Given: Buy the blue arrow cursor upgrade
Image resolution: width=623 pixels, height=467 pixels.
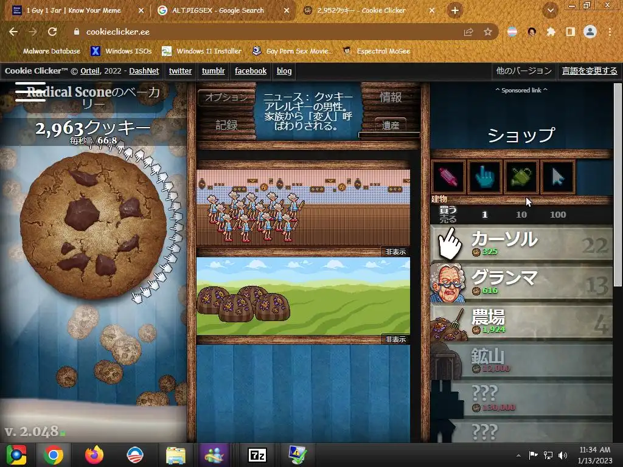Looking at the screenshot, I should (558, 177).
